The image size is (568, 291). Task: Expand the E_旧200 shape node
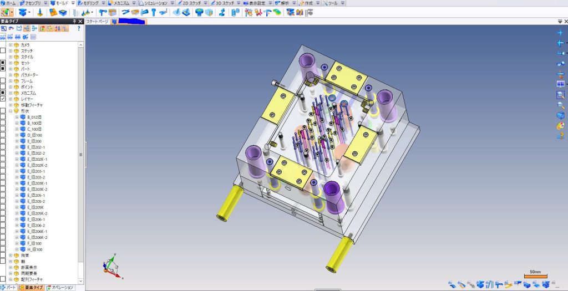coord(17,141)
